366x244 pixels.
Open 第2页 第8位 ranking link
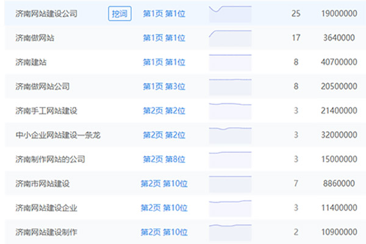pos(164,159)
